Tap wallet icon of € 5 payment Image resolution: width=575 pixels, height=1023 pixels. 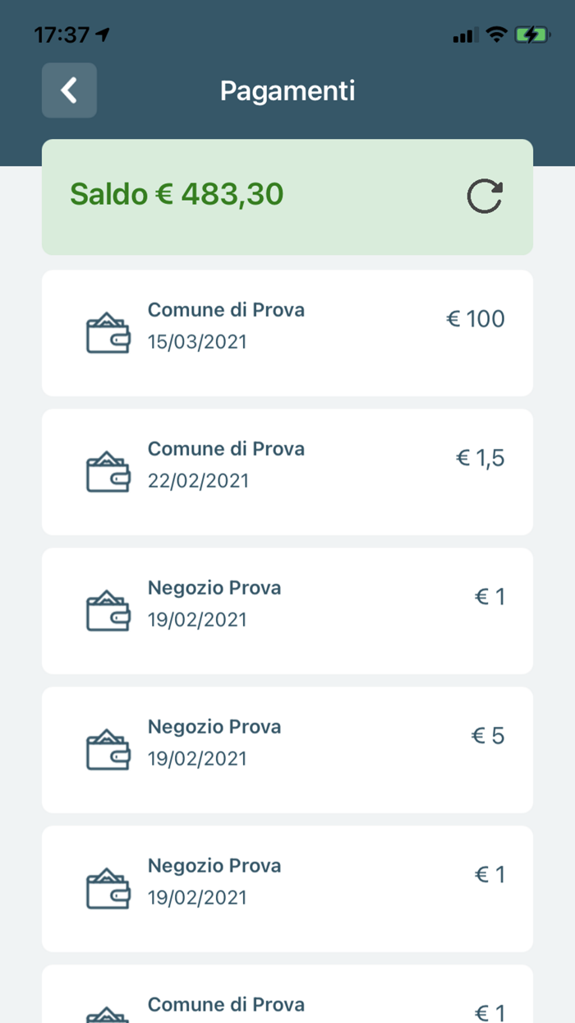[x=108, y=750]
